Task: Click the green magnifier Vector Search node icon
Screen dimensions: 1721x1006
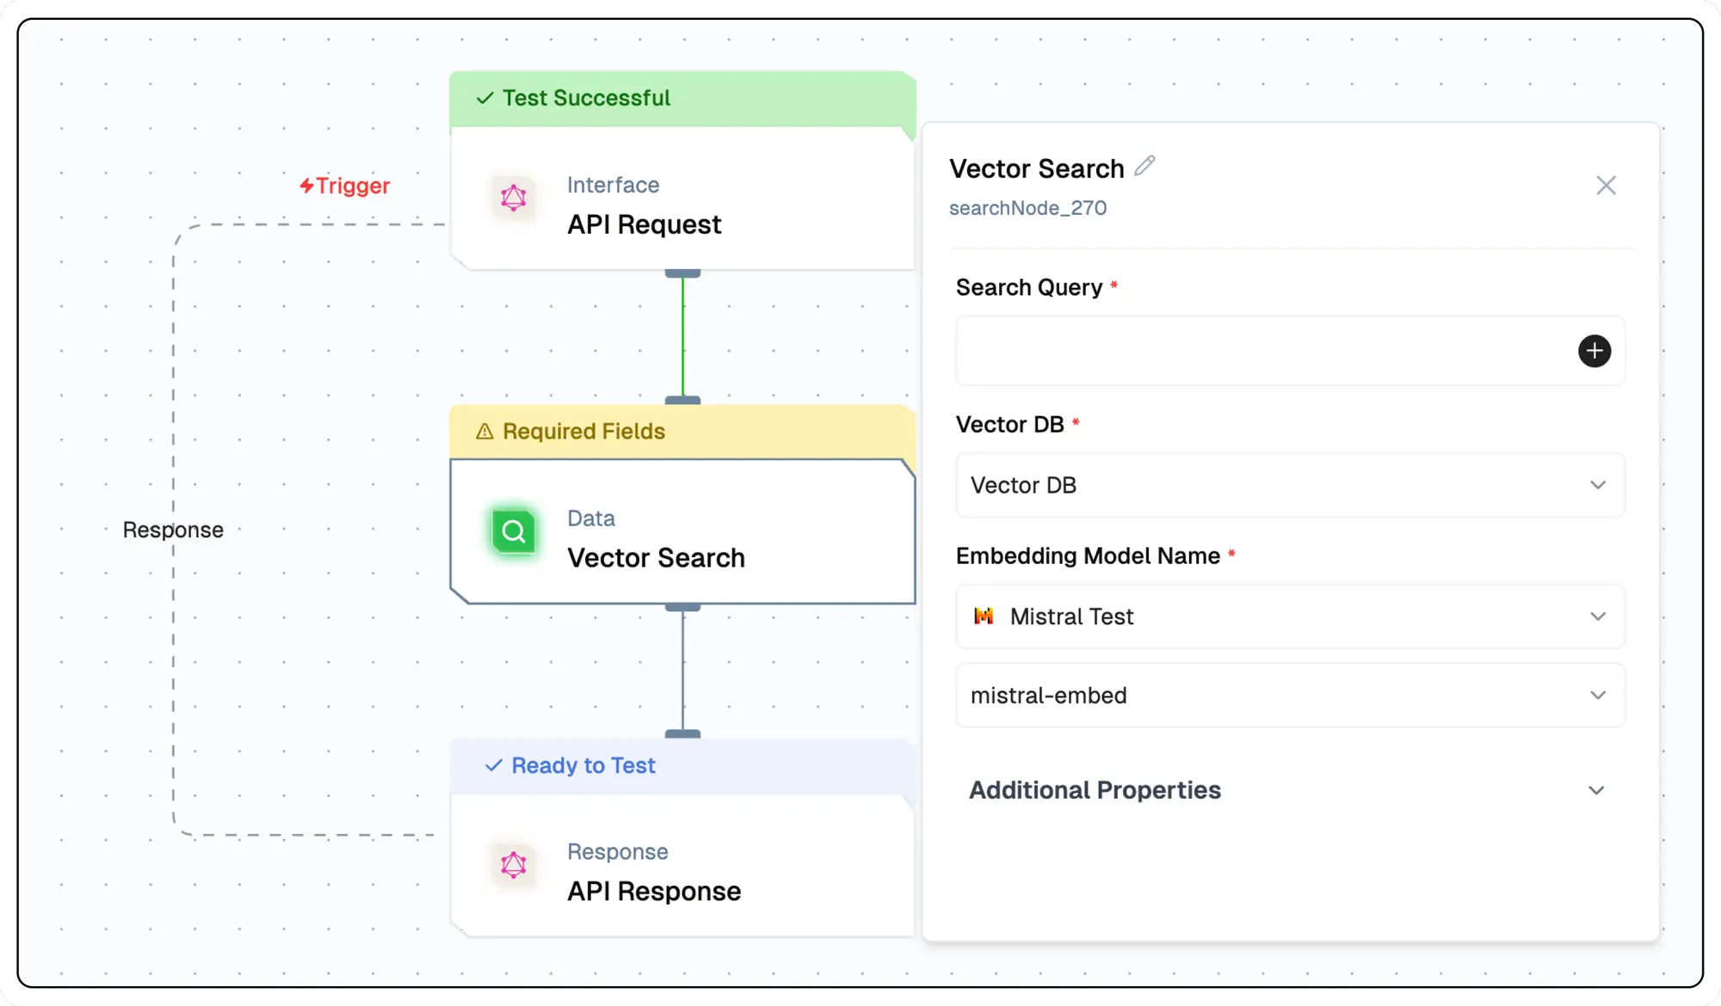Action: point(514,531)
